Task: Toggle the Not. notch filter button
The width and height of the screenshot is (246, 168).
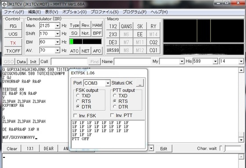Action: 86,33
